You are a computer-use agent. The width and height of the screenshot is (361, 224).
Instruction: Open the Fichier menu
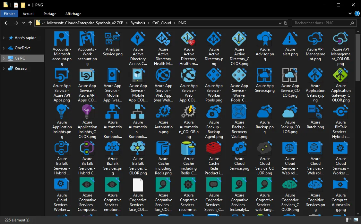pyautogui.click(x=9, y=13)
